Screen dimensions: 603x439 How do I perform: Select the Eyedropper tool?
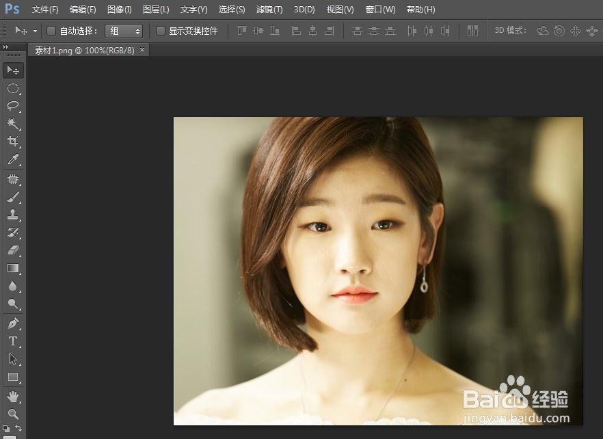pyautogui.click(x=13, y=159)
